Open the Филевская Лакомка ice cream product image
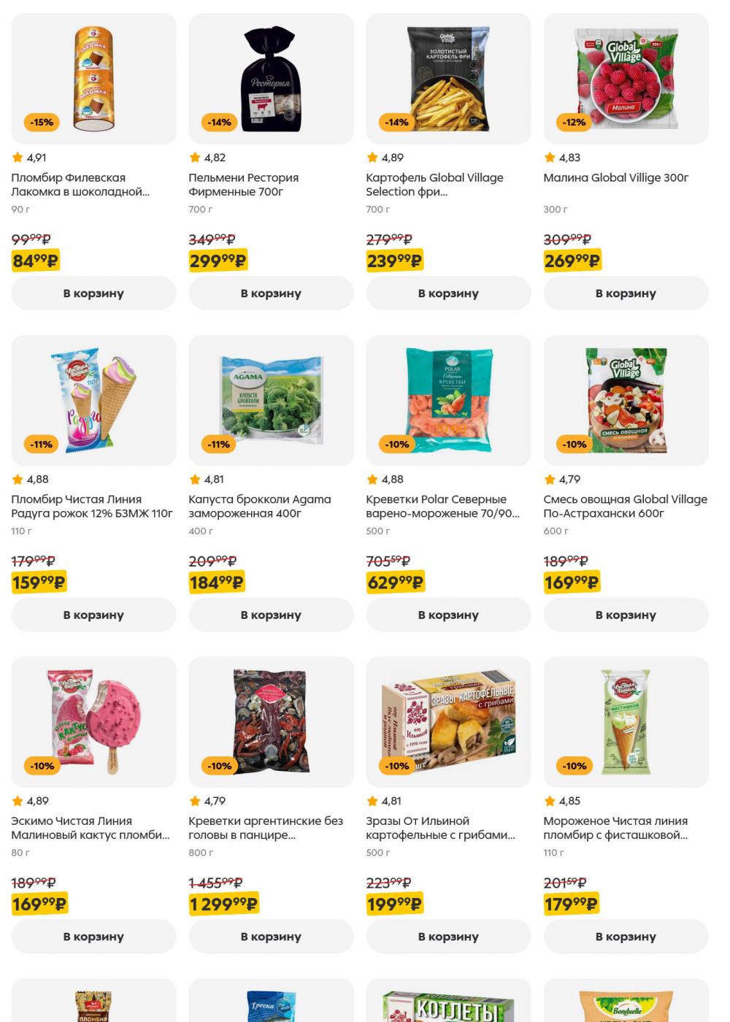 click(93, 78)
